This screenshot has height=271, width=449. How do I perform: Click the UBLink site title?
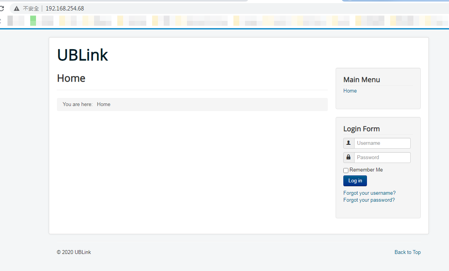(82, 55)
